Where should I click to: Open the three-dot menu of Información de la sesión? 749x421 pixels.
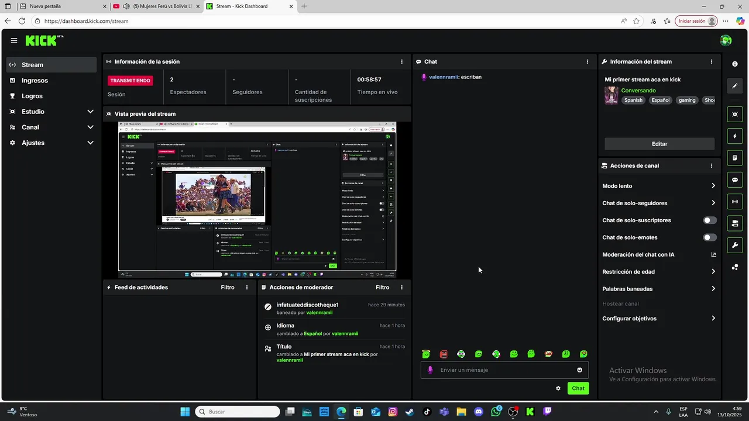click(401, 61)
